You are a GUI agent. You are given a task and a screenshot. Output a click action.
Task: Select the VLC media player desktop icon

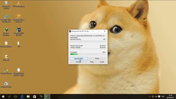coord(19,4)
